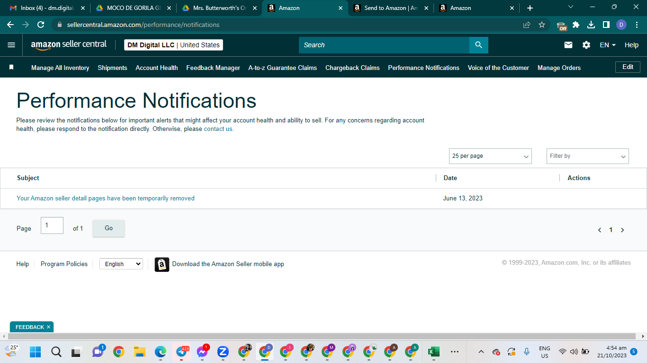
Task: Click the Go button for pagination
Action: click(x=108, y=228)
